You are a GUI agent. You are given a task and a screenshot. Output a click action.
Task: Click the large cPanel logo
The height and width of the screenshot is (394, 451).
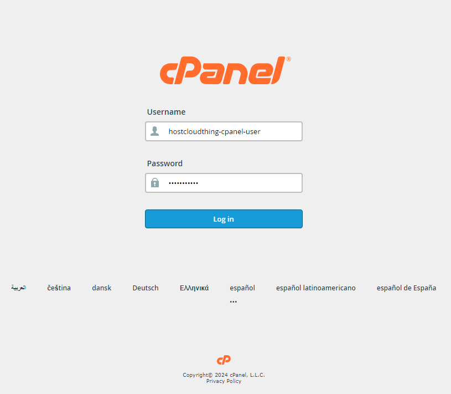[x=225, y=70]
